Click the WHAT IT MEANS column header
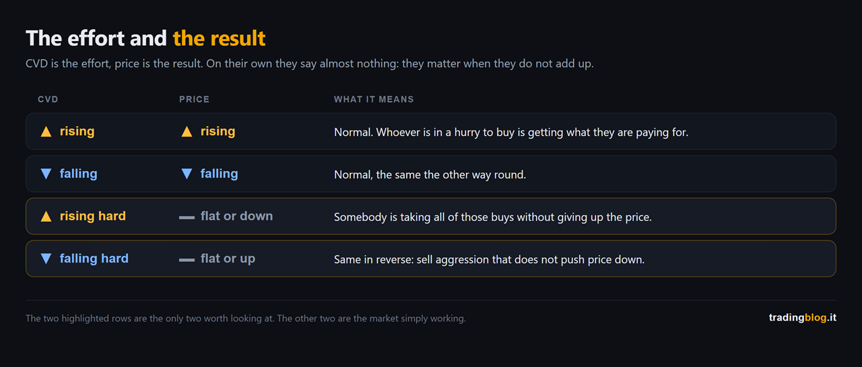862x367 pixels. 374,99
